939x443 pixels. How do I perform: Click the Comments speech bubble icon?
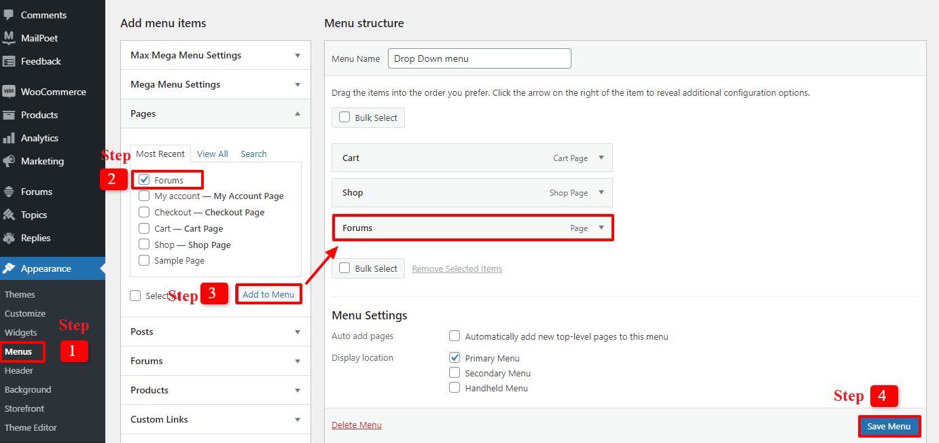click(x=9, y=15)
